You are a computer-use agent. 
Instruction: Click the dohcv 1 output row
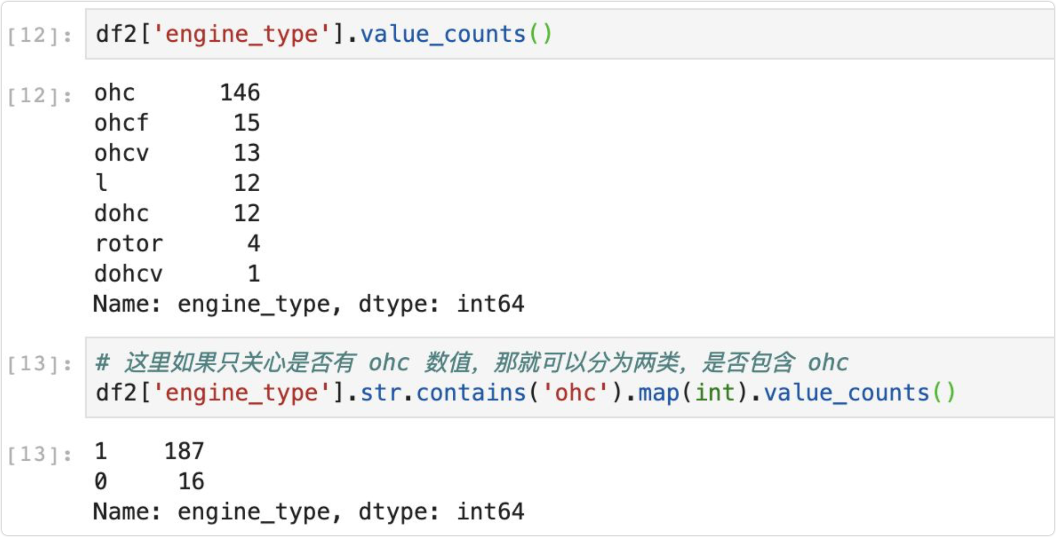tap(177, 274)
